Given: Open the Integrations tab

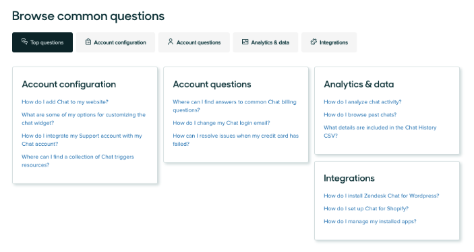Looking at the screenshot, I should click(329, 42).
